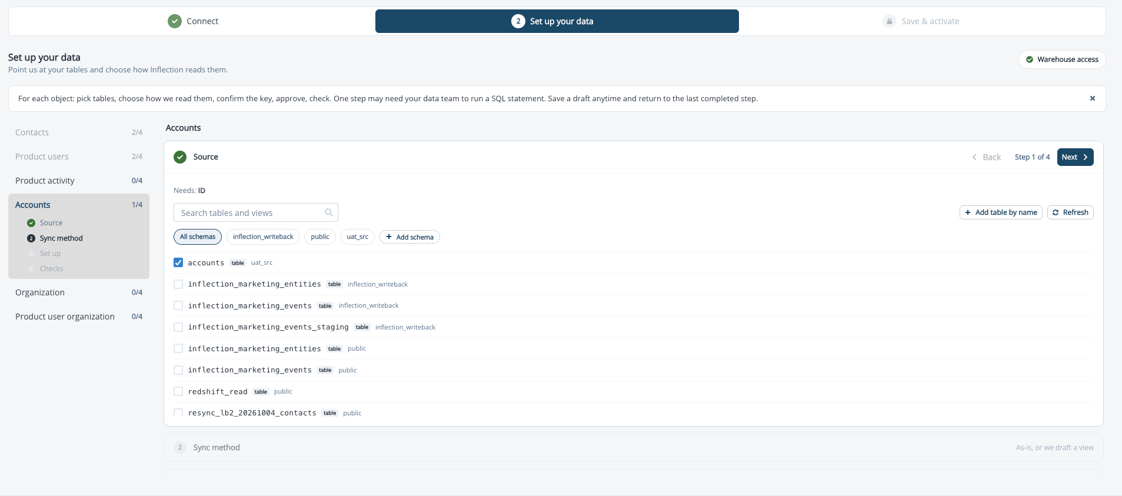Click the numbered 2 badge in Sync method panel

tap(180, 448)
